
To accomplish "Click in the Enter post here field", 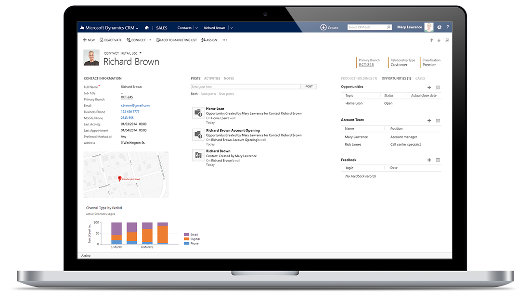I will click(246, 87).
